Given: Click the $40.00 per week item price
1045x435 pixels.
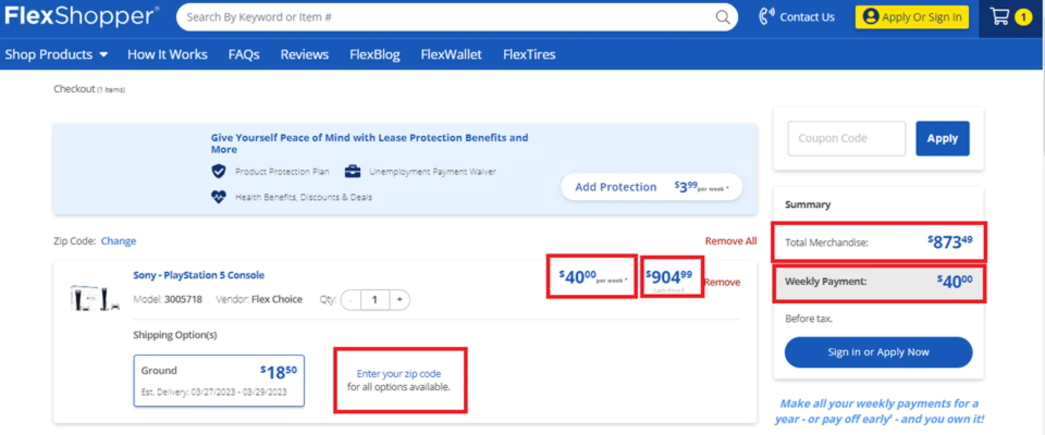Looking at the screenshot, I should (592, 277).
